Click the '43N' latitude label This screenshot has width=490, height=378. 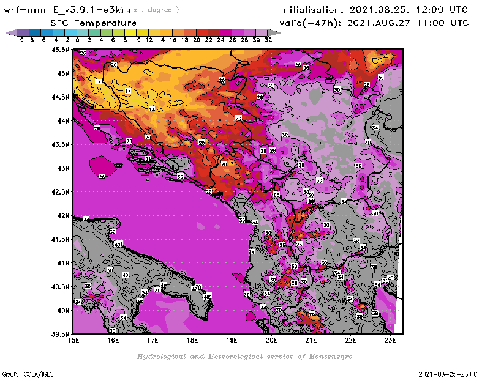[x=63, y=168]
